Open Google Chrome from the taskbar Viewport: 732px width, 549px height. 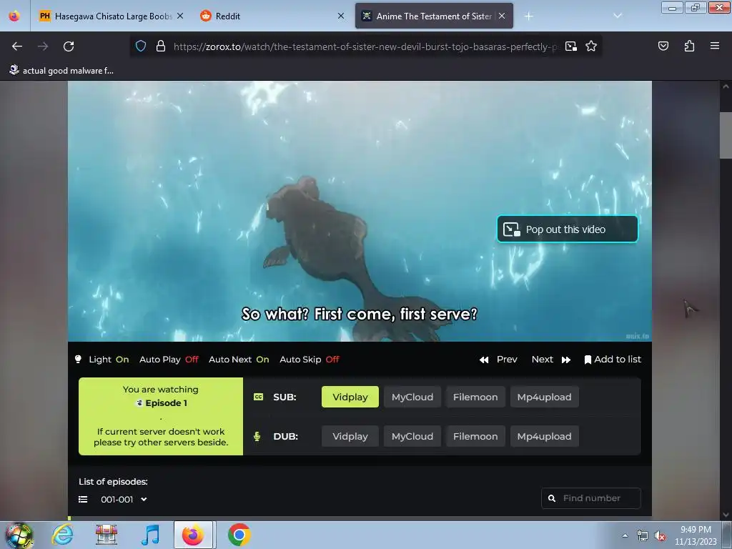239,535
